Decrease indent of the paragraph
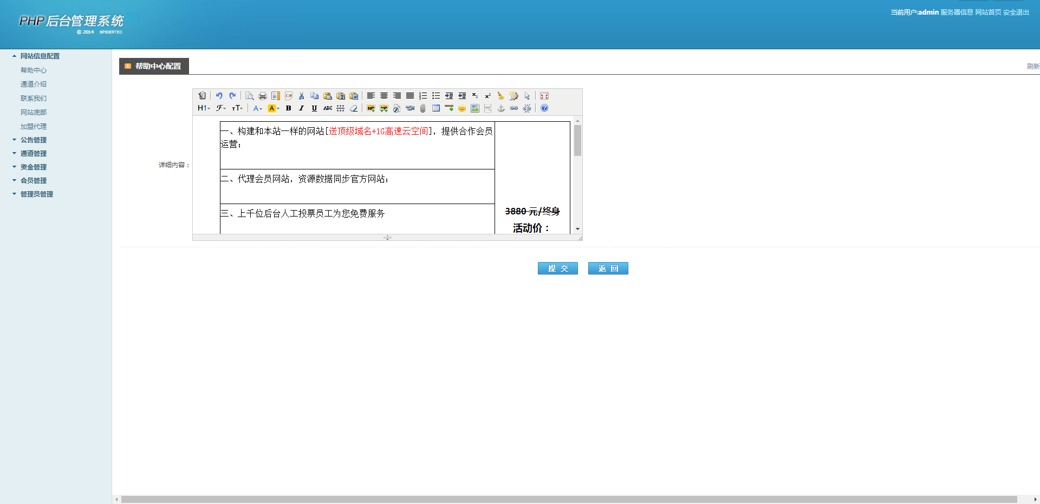This screenshot has height=504, width=1040. click(462, 96)
